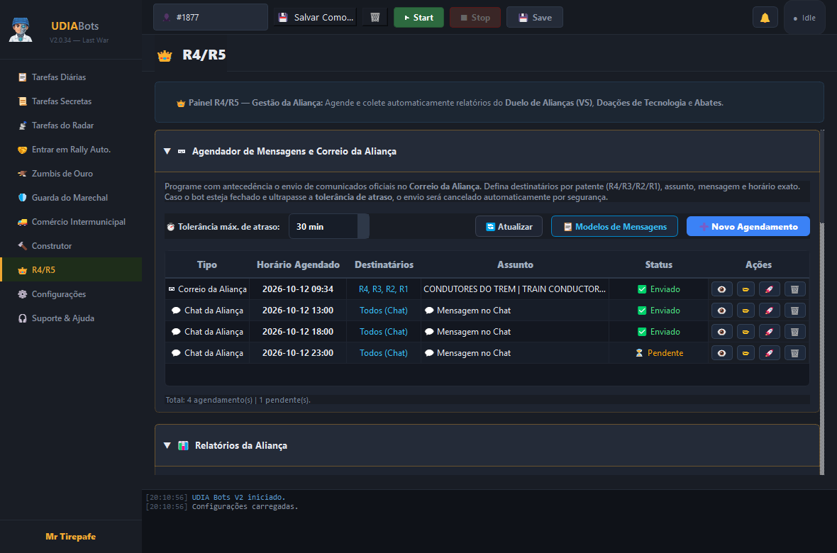Refresh the list with Atualizar
Screen dimensions: 837x553
pos(509,227)
